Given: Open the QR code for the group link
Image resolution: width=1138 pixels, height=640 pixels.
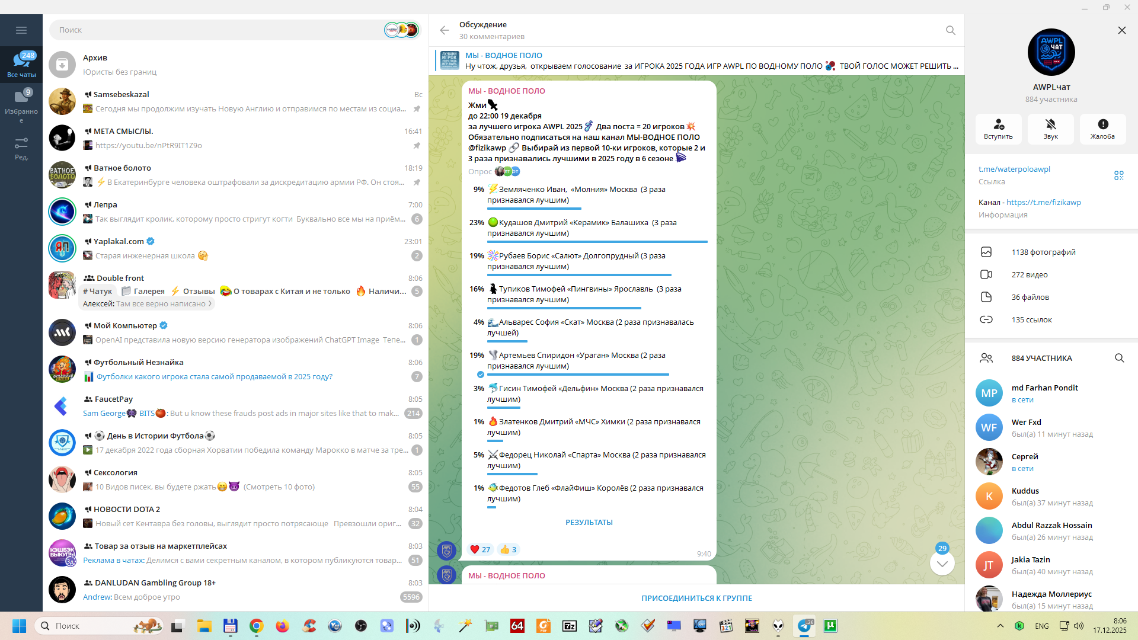Looking at the screenshot, I should 1118,175.
